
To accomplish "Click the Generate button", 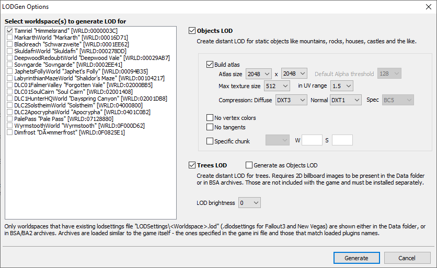I will (356, 258).
